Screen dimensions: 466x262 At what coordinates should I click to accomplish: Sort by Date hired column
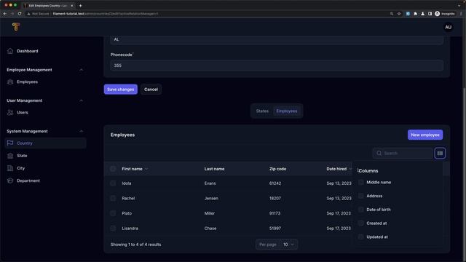tap(339, 169)
